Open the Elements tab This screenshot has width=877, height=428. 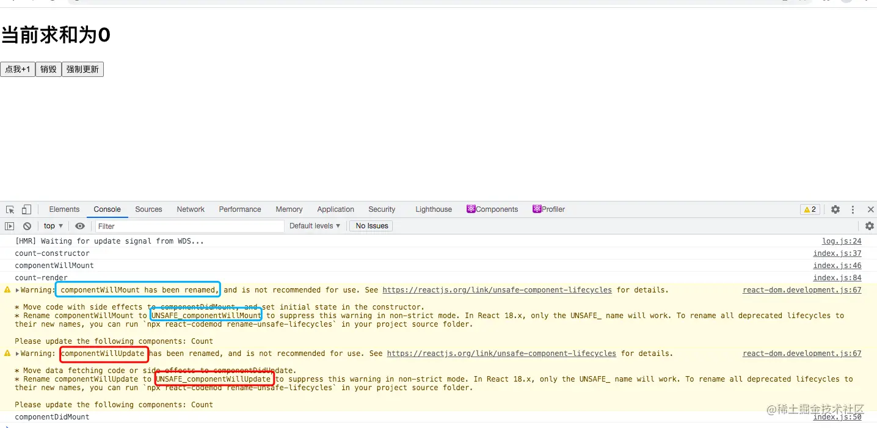(64, 209)
